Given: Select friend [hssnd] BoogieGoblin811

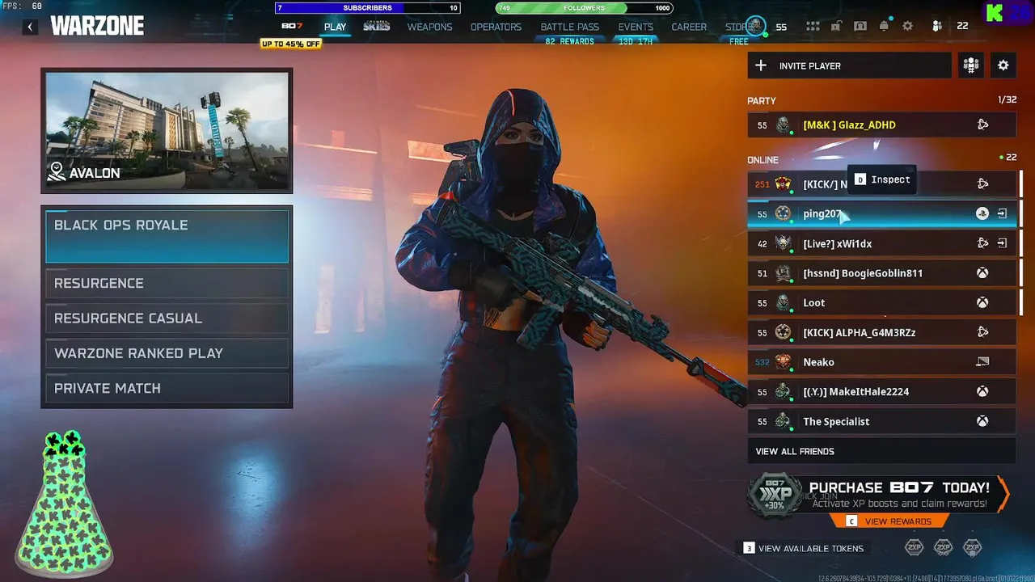Looking at the screenshot, I should pos(881,273).
